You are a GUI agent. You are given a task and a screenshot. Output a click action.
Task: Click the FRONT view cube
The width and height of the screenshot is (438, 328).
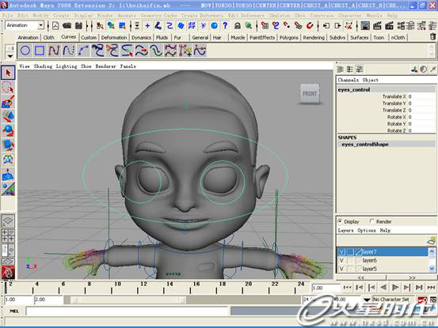coord(310,93)
